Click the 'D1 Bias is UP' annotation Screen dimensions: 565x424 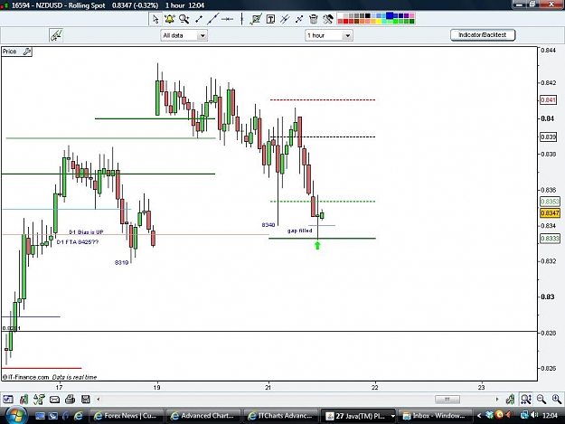coord(86,232)
